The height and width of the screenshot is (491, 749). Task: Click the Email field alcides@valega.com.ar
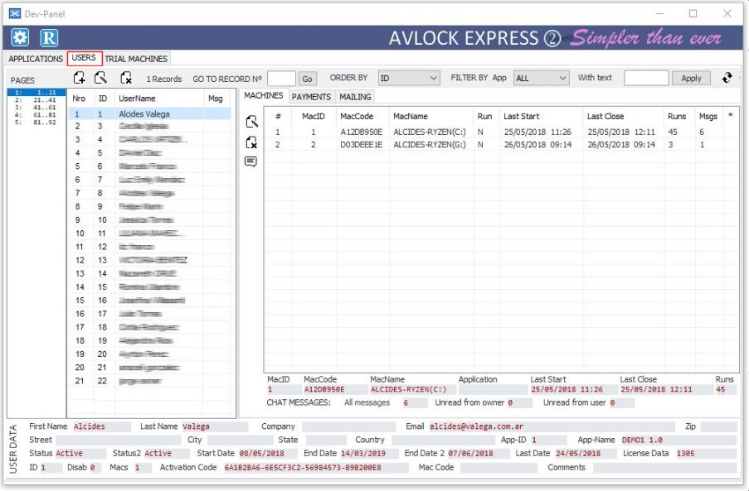click(552, 426)
